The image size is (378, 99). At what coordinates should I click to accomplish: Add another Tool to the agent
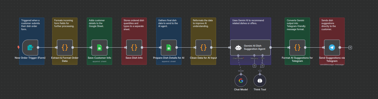click(262, 66)
